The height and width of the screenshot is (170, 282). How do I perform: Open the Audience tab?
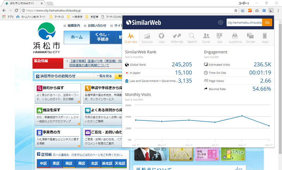235,38
